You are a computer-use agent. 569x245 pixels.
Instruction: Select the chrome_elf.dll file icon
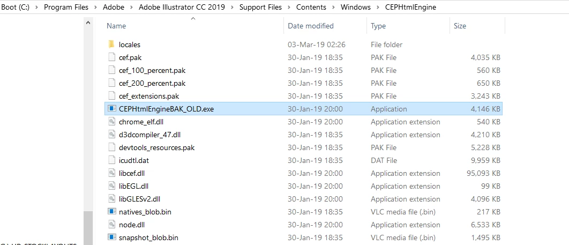pyautogui.click(x=112, y=122)
